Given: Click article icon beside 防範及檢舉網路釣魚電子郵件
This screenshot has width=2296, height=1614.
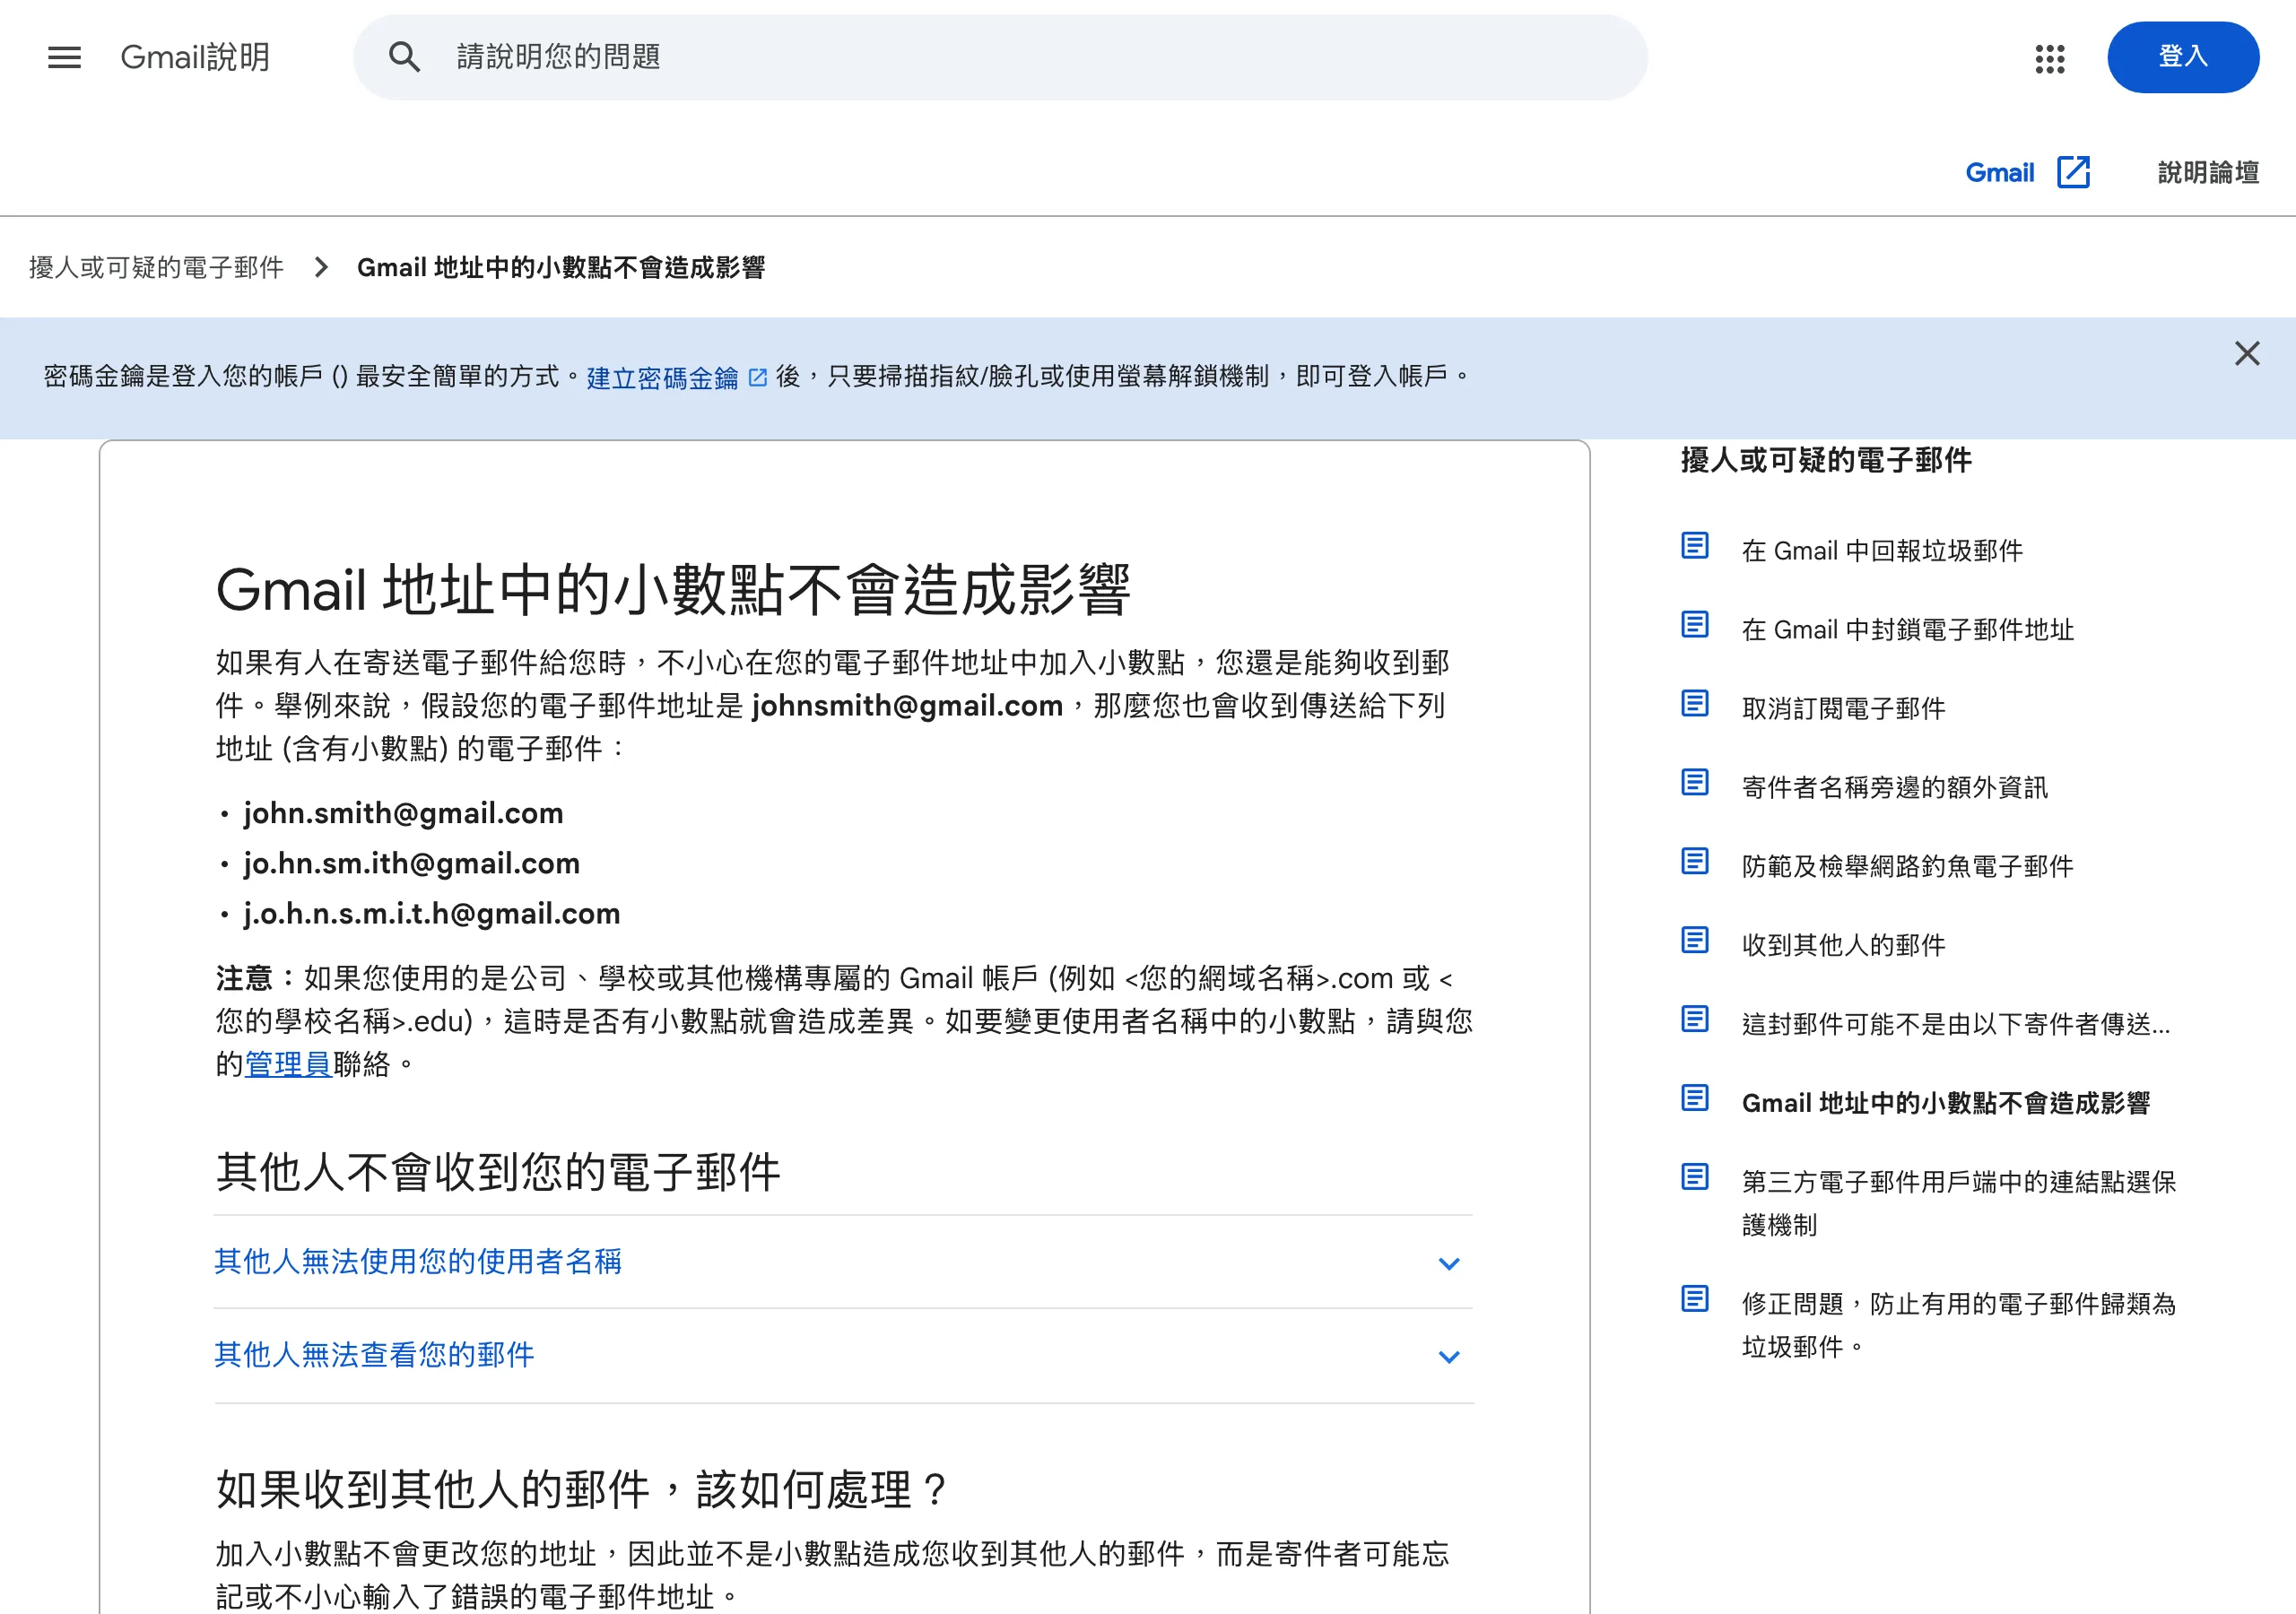Looking at the screenshot, I should tap(1694, 862).
